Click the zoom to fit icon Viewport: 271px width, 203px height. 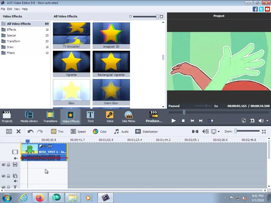pyautogui.click(x=264, y=132)
